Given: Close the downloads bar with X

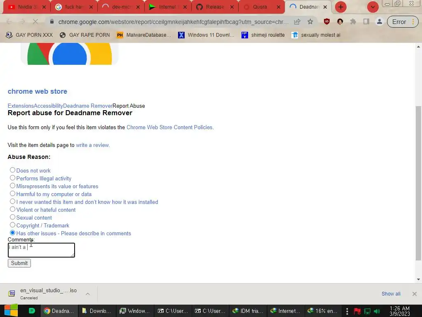Looking at the screenshot, I should (415, 294).
